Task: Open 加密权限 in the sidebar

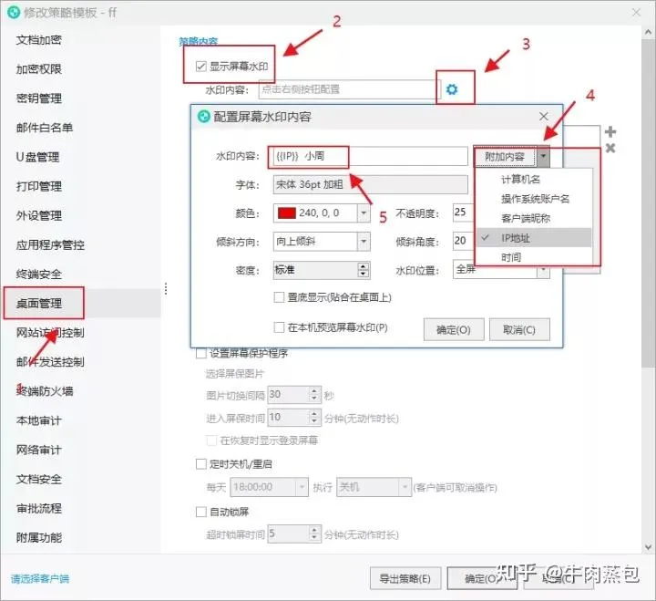Action: [x=39, y=69]
